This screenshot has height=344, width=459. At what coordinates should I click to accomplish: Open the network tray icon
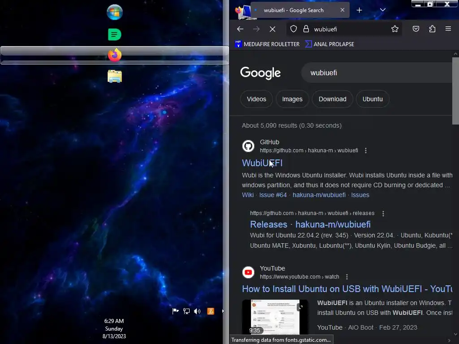(186, 311)
